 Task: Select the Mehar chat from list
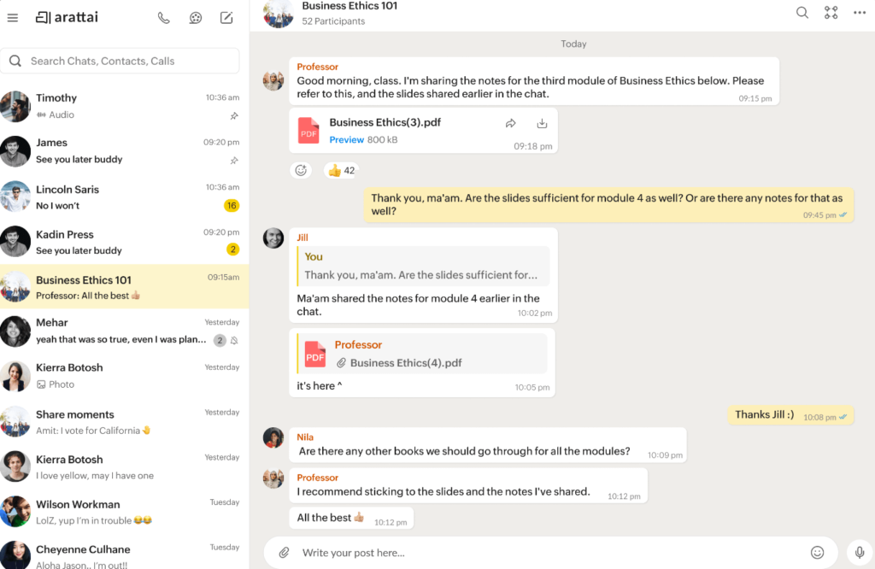click(x=124, y=331)
